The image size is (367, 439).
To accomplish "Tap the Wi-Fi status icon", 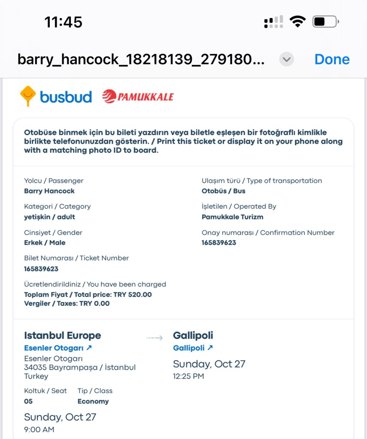I will (x=297, y=21).
